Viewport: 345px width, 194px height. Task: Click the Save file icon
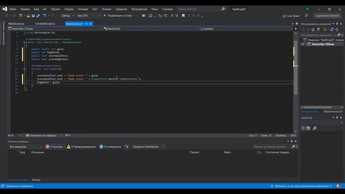point(33,16)
